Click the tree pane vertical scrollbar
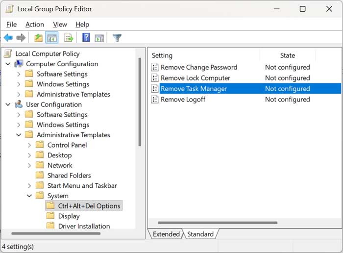343x253 pixels. click(x=140, y=102)
